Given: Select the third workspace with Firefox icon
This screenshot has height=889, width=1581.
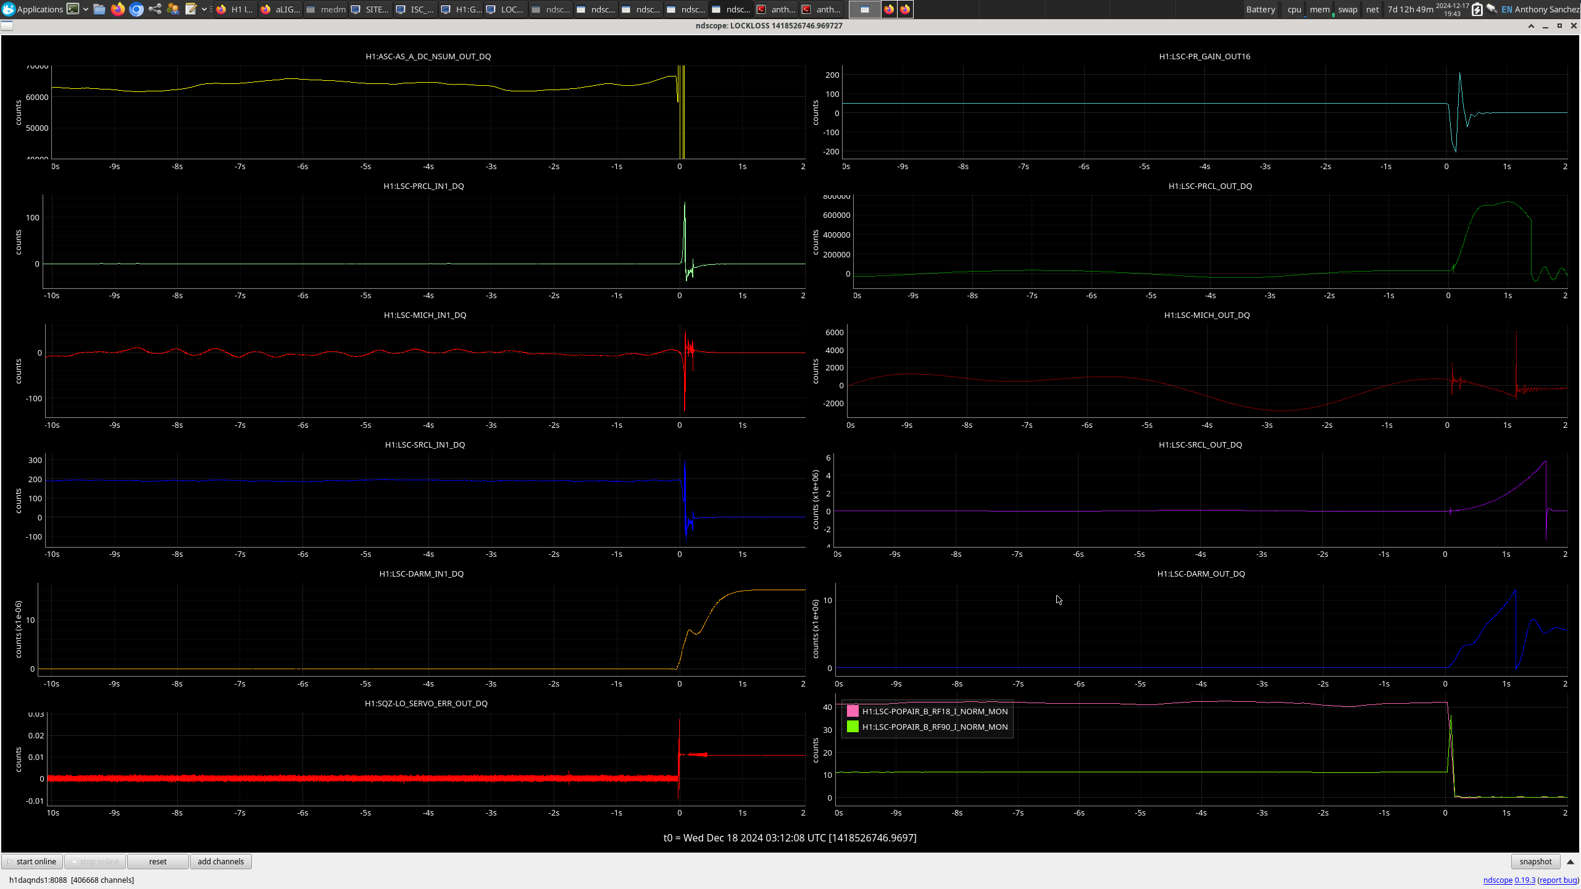Looking at the screenshot, I should 905,9.
